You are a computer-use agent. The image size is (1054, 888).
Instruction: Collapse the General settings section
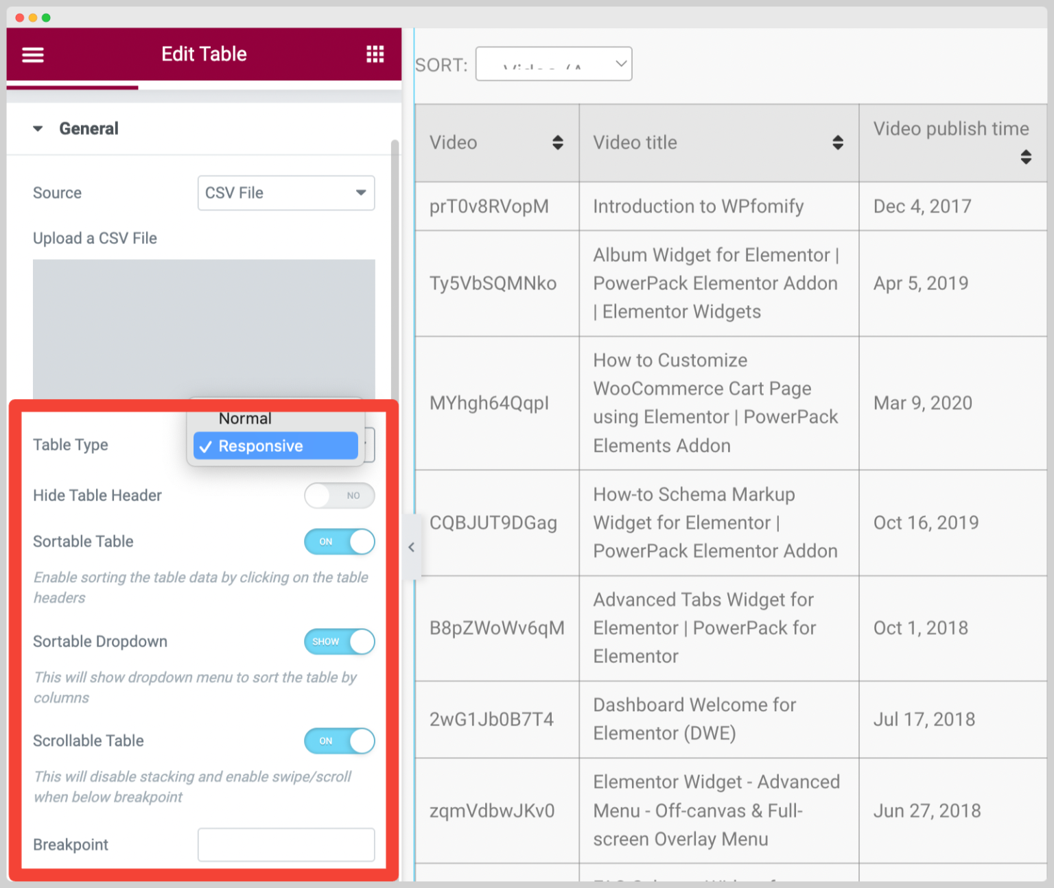pos(38,128)
